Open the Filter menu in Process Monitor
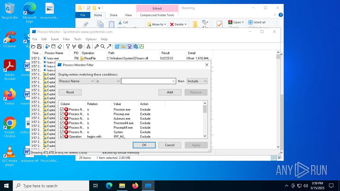 [x=66, y=39]
